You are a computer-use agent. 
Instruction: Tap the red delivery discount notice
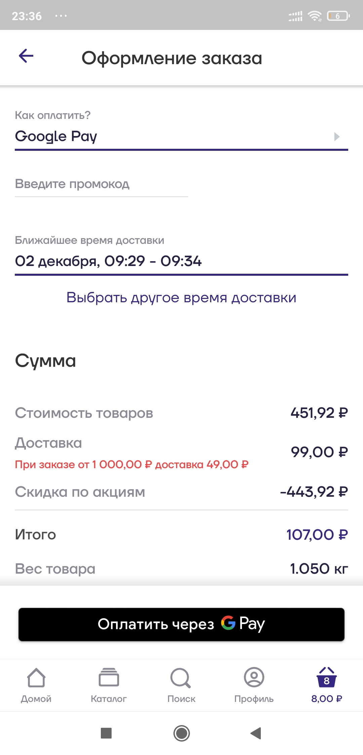coord(132,464)
